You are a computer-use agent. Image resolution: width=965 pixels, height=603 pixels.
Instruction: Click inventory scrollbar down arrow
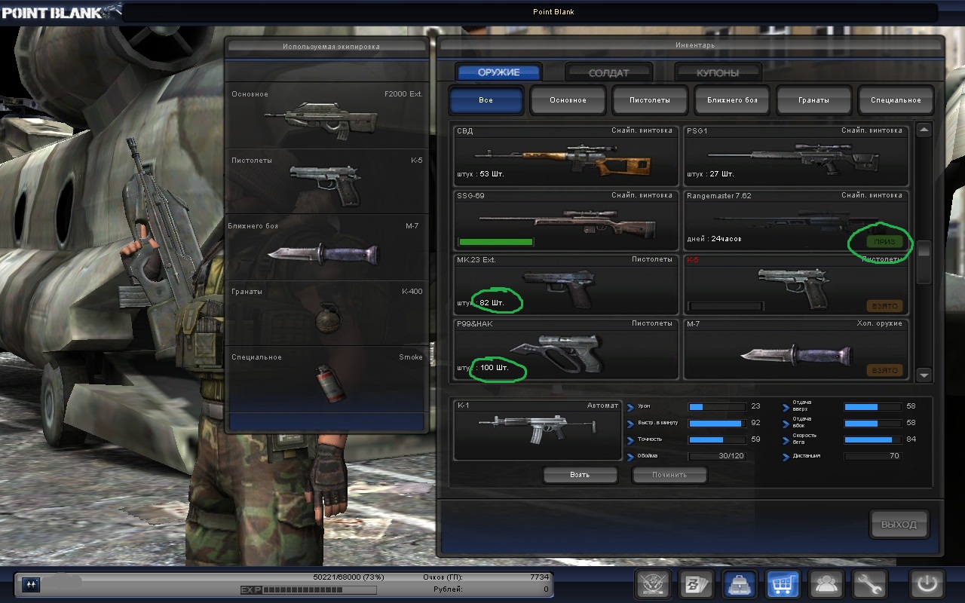click(924, 375)
